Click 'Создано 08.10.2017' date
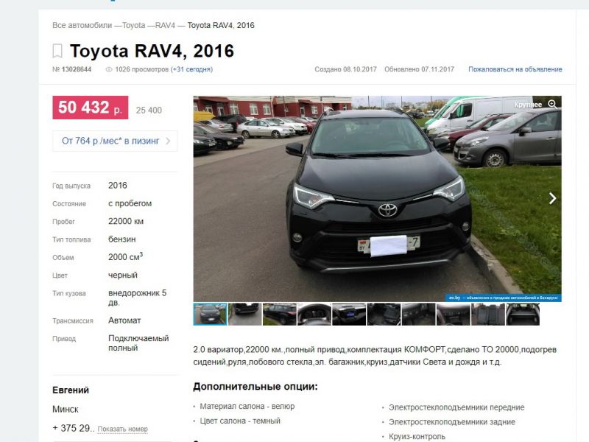The height and width of the screenshot is (442, 589). pyautogui.click(x=345, y=69)
